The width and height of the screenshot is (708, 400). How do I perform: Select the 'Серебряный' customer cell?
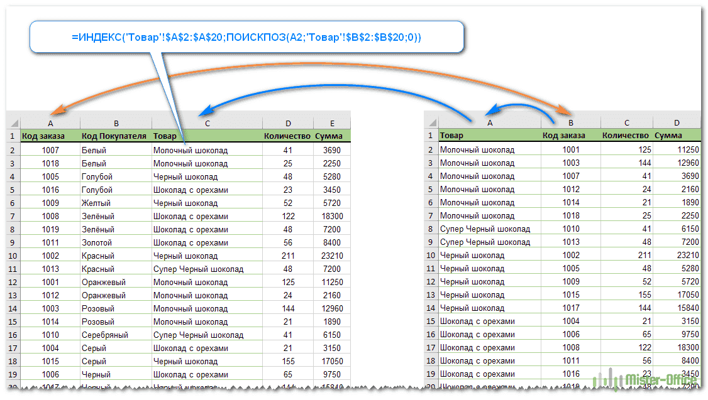[116, 335]
